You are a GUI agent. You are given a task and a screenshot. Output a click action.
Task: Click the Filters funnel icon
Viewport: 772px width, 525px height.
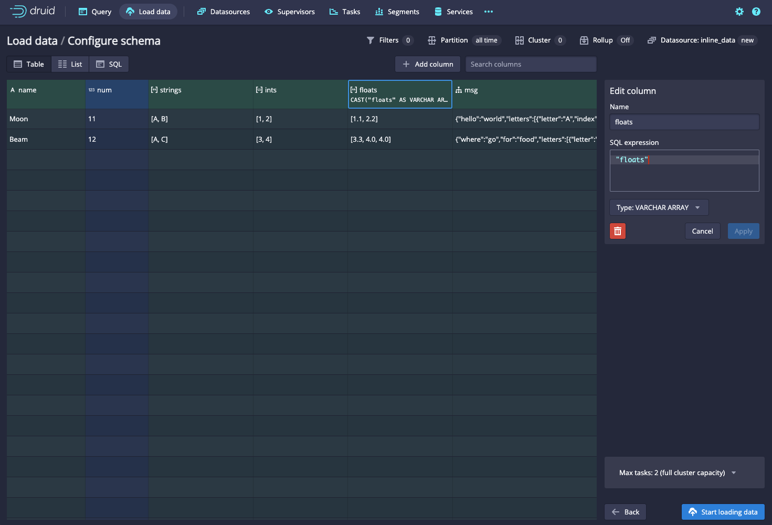click(371, 40)
